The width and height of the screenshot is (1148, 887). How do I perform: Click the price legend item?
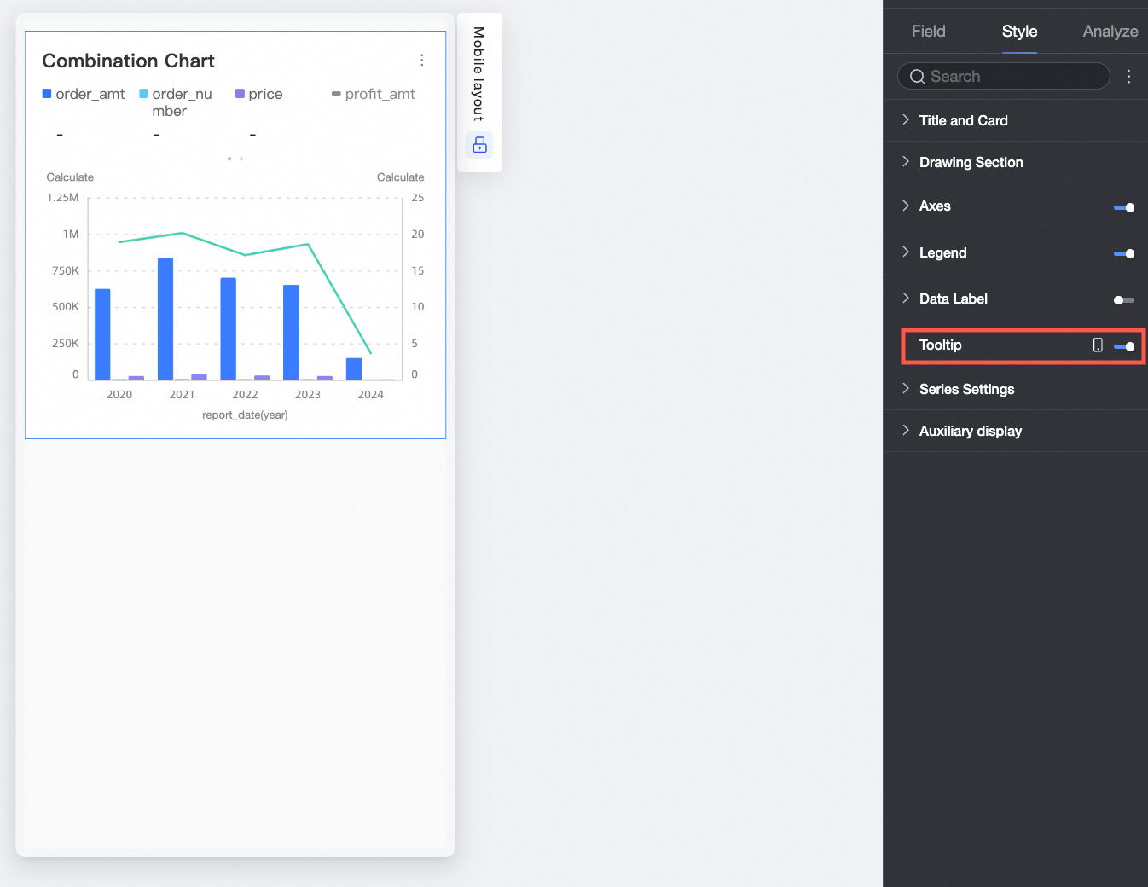tap(258, 94)
